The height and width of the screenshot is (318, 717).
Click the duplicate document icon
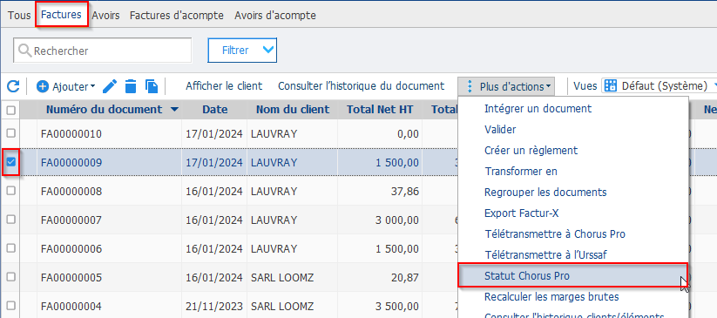coord(152,86)
